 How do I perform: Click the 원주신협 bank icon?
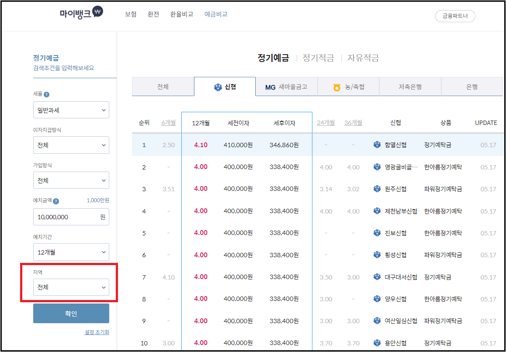tap(377, 189)
